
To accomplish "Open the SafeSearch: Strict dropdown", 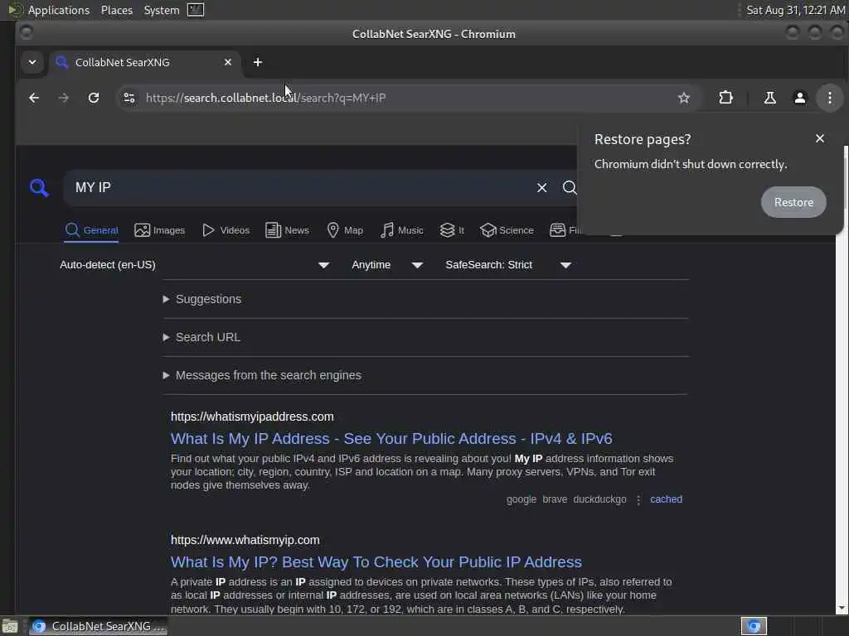I will coord(508,265).
